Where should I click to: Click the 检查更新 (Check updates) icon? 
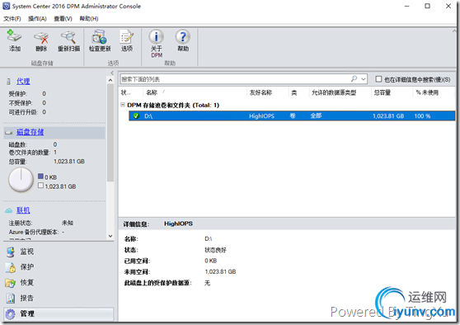point(100,37)
